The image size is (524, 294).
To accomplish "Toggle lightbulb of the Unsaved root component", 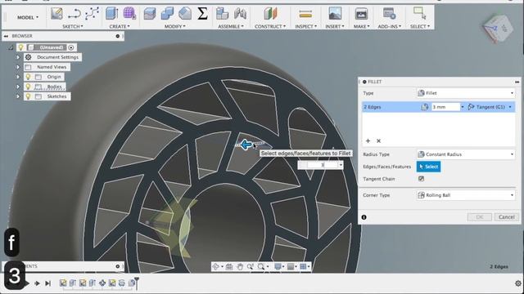I will tap(21, 47).
